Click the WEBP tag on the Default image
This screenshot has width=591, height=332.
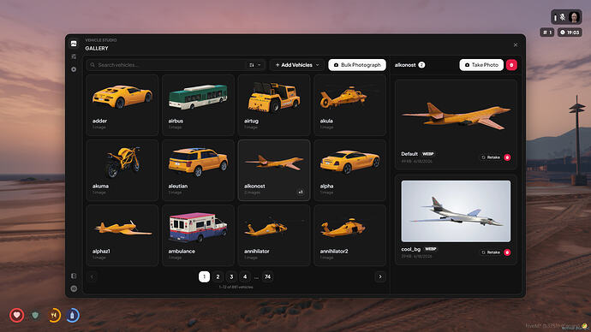click(x=427, y=154)
